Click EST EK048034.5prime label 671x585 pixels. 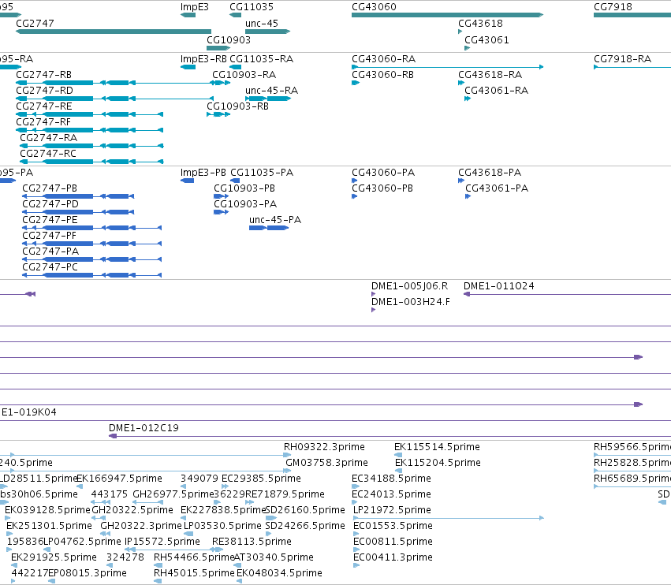point(279,573)
